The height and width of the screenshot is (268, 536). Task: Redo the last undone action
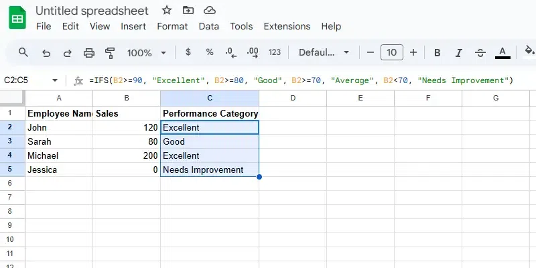click(x=67, y=52)
